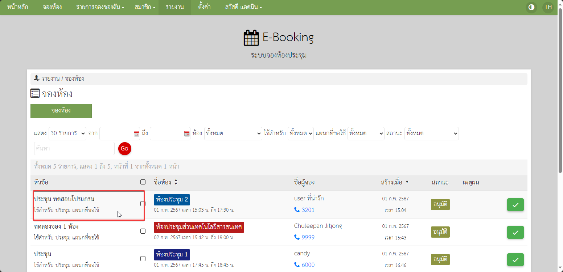Click the booker name candy

[302, 253]
